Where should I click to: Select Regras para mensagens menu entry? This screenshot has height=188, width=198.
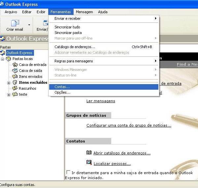pos(104,61)
